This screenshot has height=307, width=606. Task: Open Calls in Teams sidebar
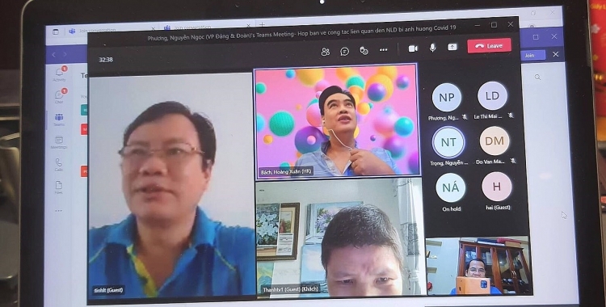tap(59, 165)
